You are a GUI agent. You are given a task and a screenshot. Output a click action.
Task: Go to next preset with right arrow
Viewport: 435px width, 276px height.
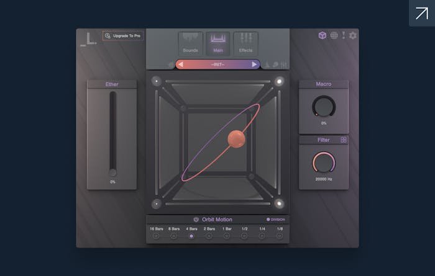(255, 65)
